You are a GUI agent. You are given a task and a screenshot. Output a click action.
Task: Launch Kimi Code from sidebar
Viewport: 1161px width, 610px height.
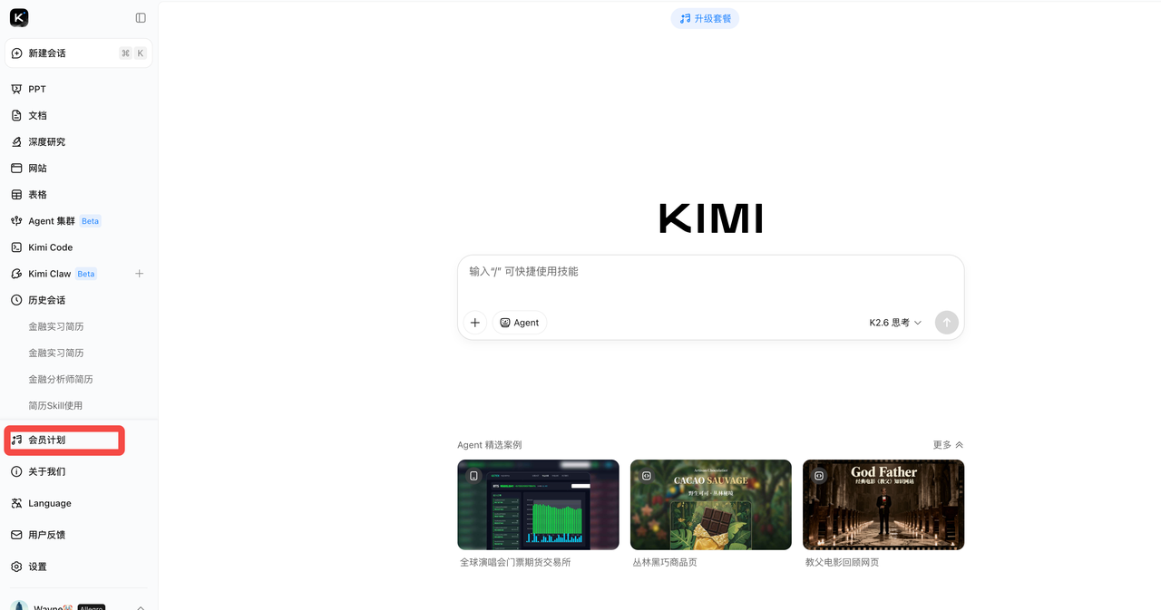[x=50, y=247]
